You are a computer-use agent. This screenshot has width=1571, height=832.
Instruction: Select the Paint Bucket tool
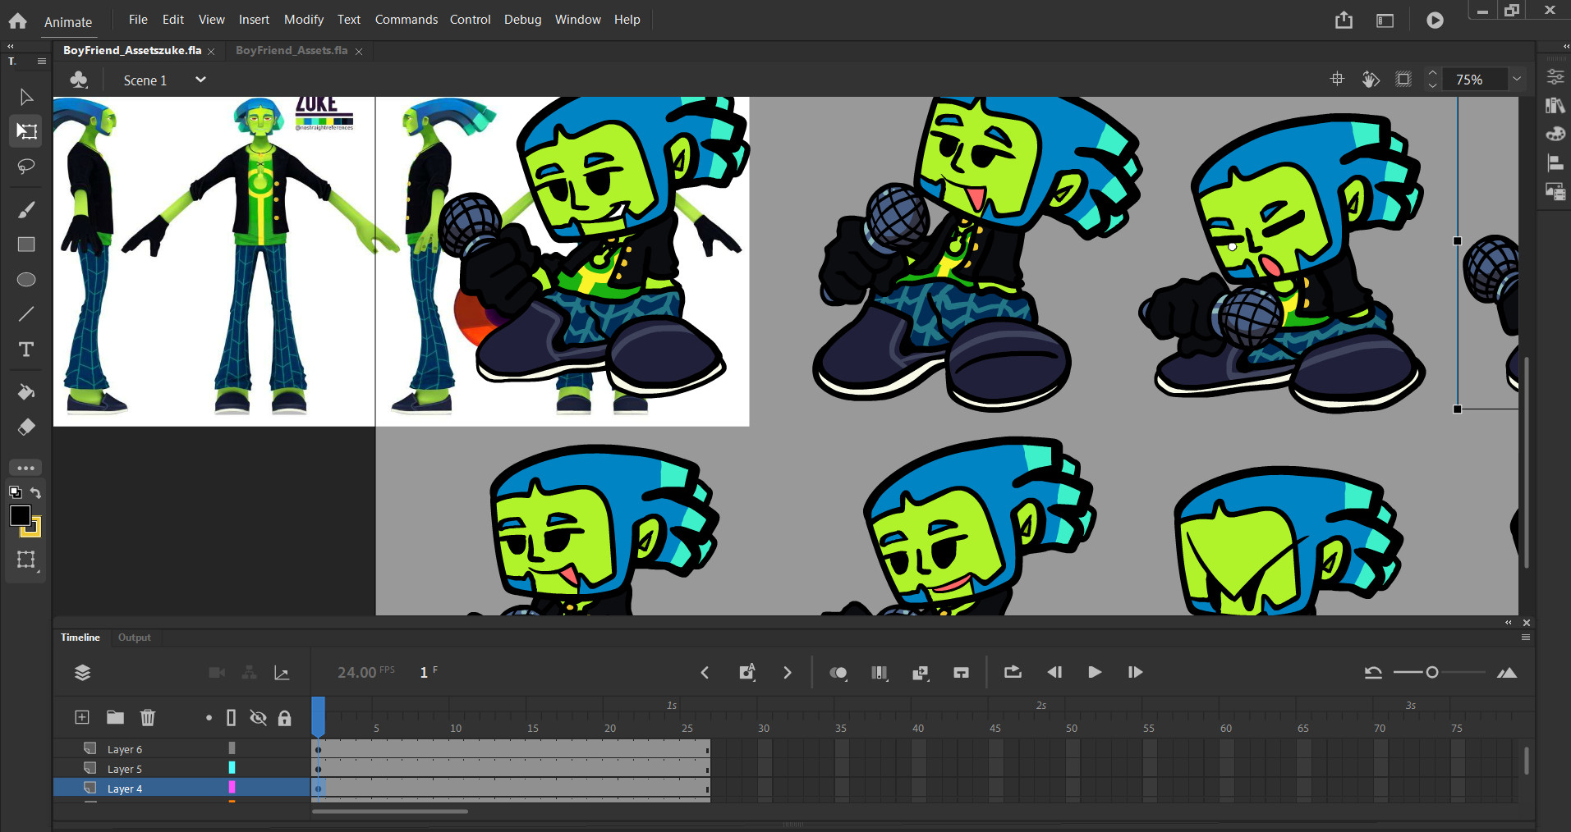[26, 392]
